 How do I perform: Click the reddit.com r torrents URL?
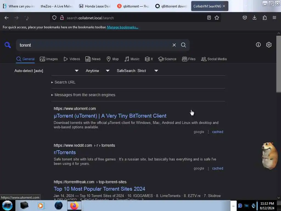pyautogui.click(x=84, y=145)
